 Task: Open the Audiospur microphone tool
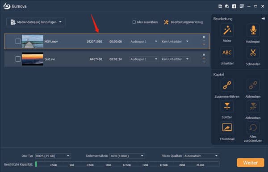coord(253,31)
